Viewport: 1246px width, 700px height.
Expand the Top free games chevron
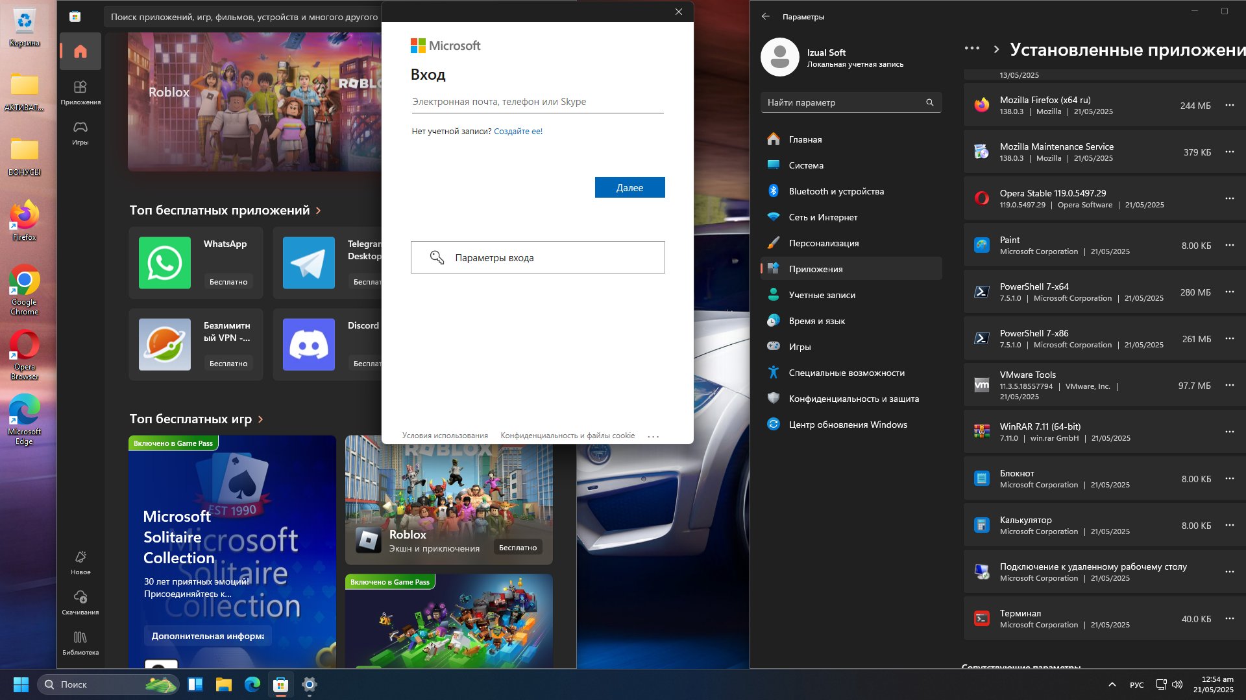260,419
